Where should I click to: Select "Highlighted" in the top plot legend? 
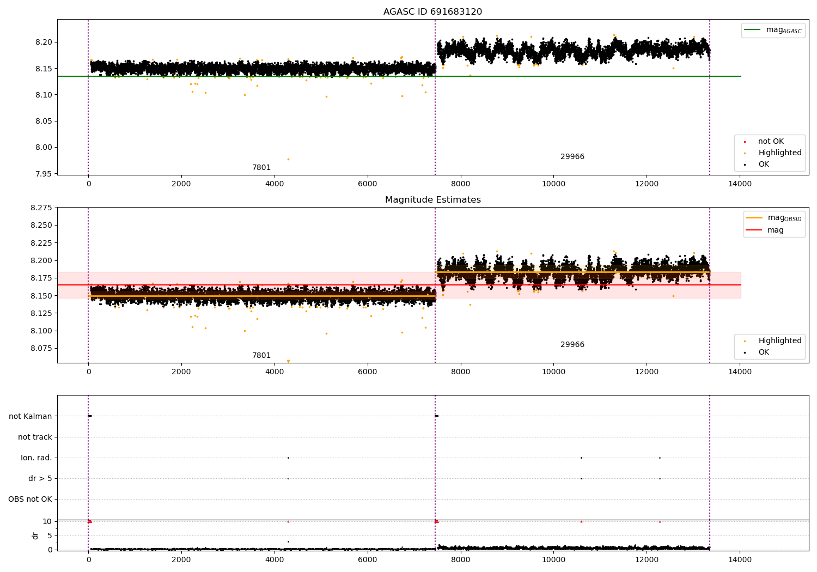(780, 153)
